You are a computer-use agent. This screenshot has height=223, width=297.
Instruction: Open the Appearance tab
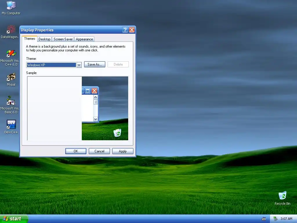tap(84, 39)
